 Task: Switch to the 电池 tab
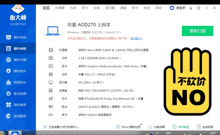(x=147, y=8)
